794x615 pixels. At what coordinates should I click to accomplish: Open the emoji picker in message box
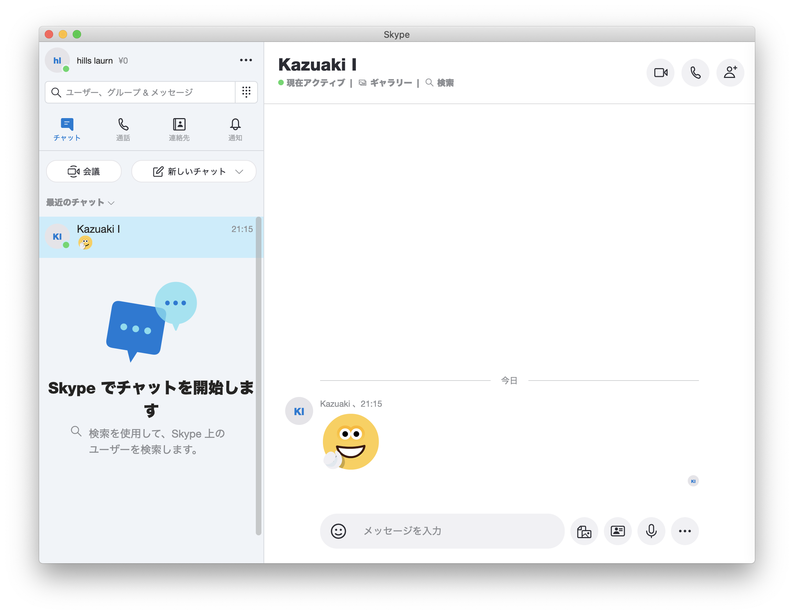tap(338, 531)
